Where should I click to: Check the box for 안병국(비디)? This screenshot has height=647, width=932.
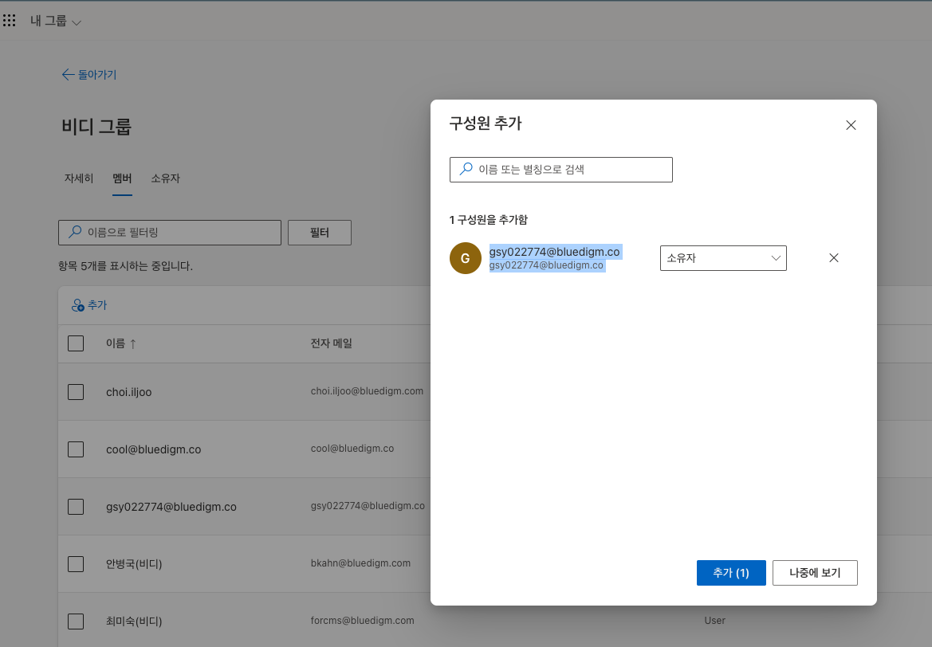(76, 564)
